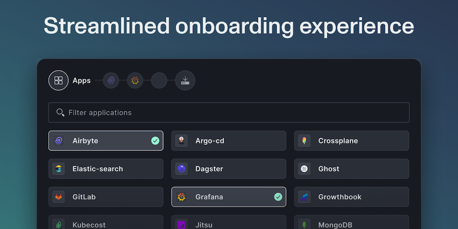
Task: Uncheck the Grafana selection checkmark
Action: tap(278, 197)
